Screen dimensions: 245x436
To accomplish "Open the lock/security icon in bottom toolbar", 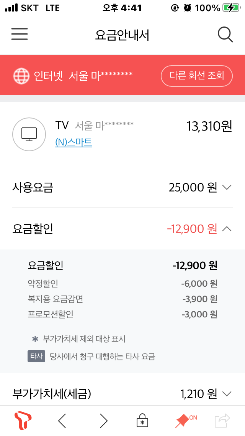I will coord(142,421).
